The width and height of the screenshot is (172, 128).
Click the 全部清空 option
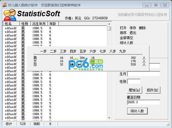pos(126,38)
